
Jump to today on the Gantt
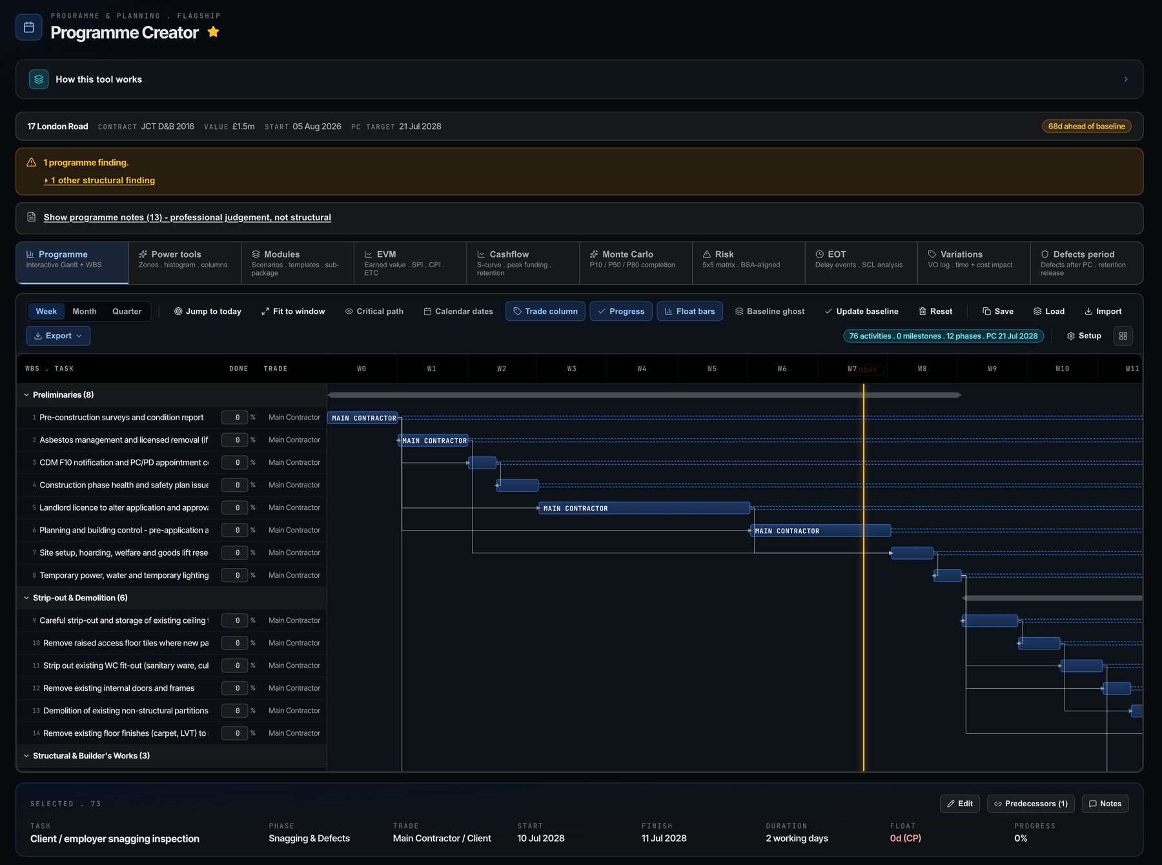[207, 311]
